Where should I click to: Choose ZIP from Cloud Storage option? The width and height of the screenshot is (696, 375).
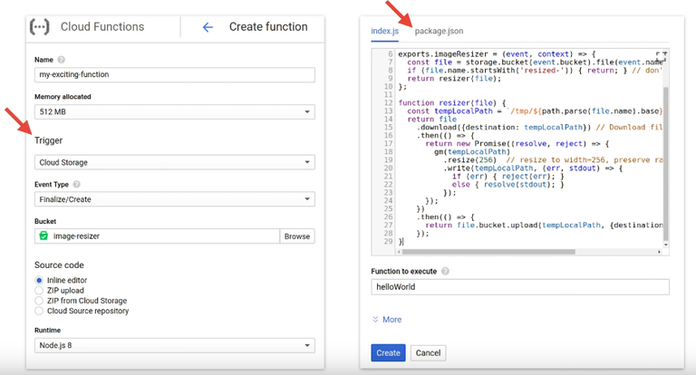(39, 301)
